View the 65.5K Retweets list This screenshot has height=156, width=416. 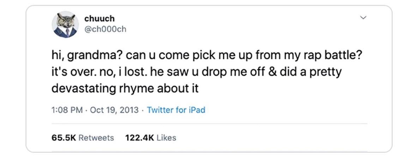pos(83,138)
